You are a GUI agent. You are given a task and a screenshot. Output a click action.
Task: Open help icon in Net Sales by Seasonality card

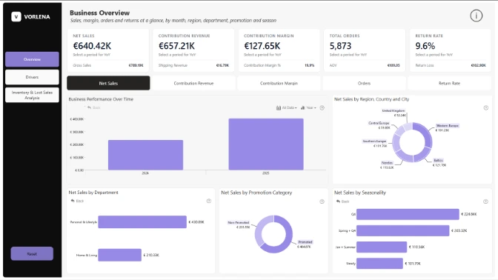point(485,201)
